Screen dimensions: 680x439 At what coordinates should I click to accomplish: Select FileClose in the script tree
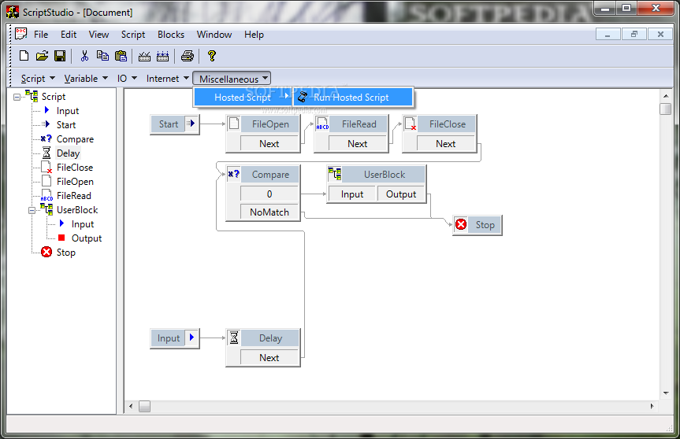point(75,167)
